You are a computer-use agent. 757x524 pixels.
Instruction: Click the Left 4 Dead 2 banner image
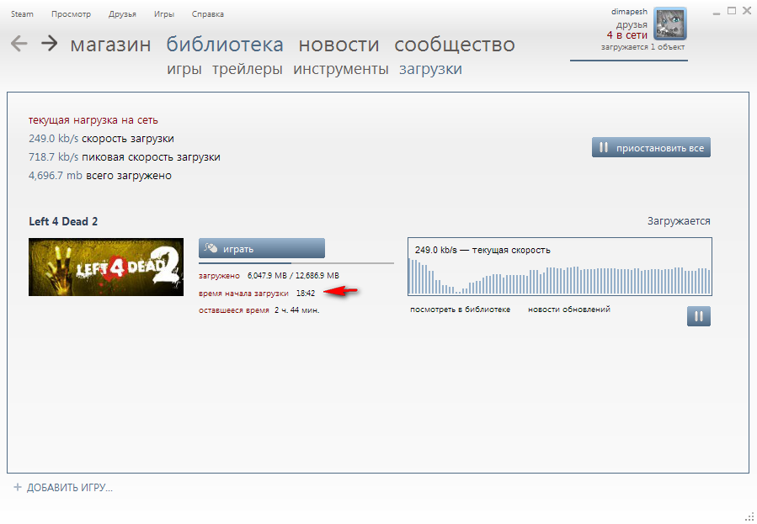pyautogui.click(x=106, y=267)
